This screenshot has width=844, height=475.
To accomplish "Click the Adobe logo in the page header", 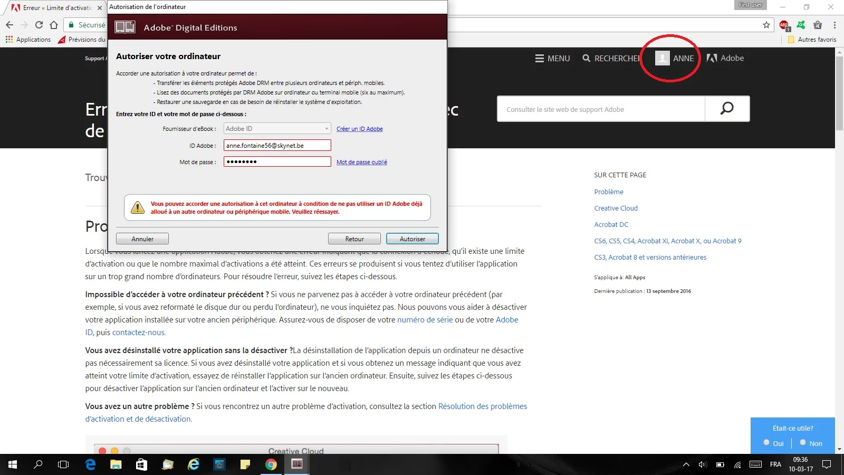I will point(725,58).
